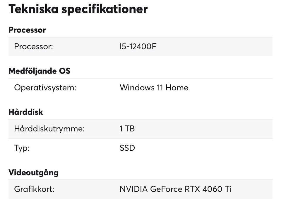Click the word "Tekniska" in the title
The width and height of the screenshot is (281, 204).
[32, 9]
